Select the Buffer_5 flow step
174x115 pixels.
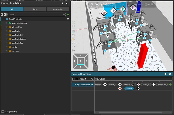pyautogui.click(x=146, y=85)
